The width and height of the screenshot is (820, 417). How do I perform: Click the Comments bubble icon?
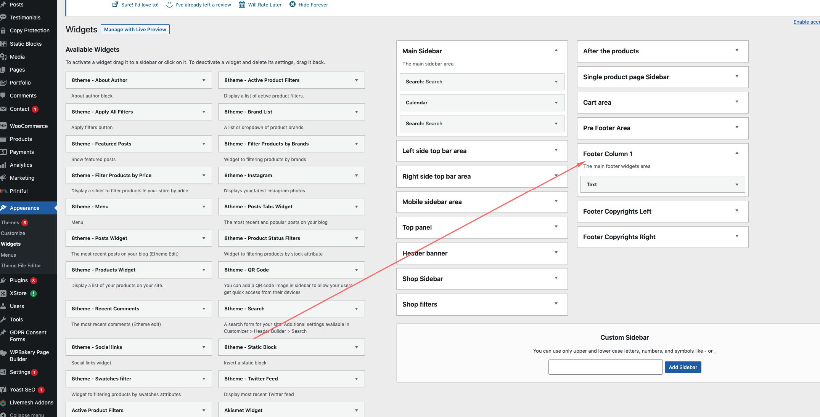pos(3,96)
